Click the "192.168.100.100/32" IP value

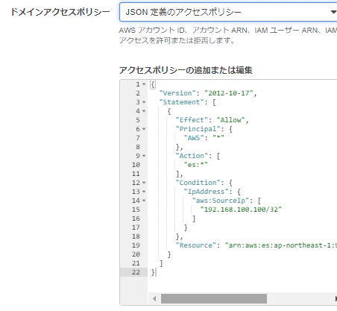pos(241,210)
